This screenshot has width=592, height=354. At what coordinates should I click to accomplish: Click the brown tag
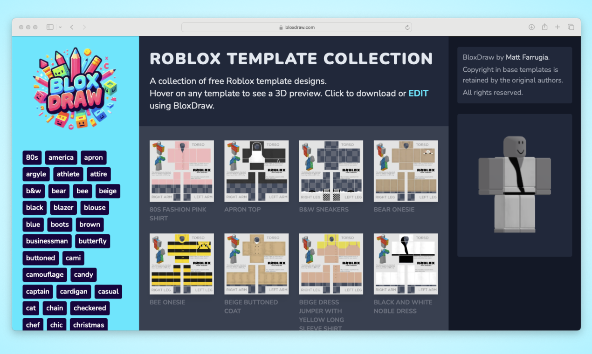[x=89, y=225]
